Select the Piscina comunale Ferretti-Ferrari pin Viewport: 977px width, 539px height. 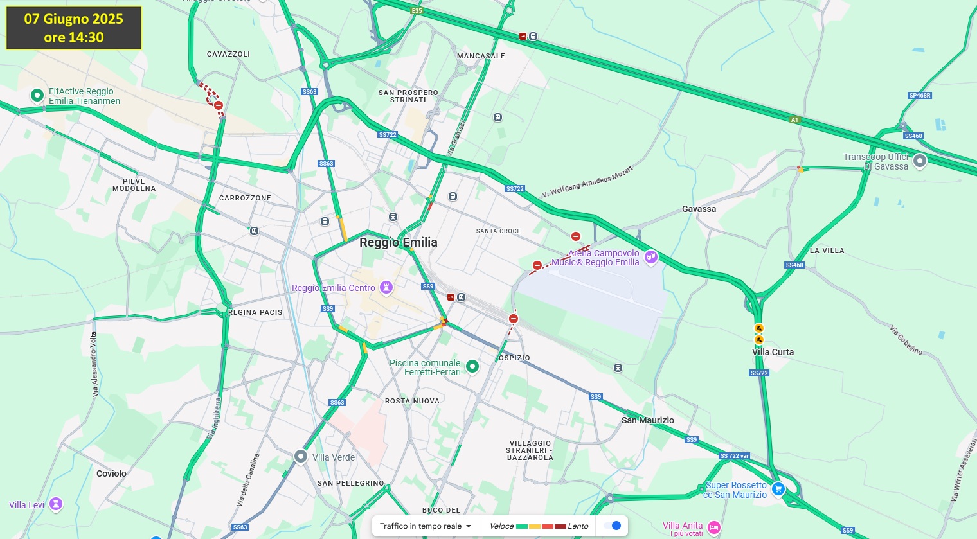(472, 367)
